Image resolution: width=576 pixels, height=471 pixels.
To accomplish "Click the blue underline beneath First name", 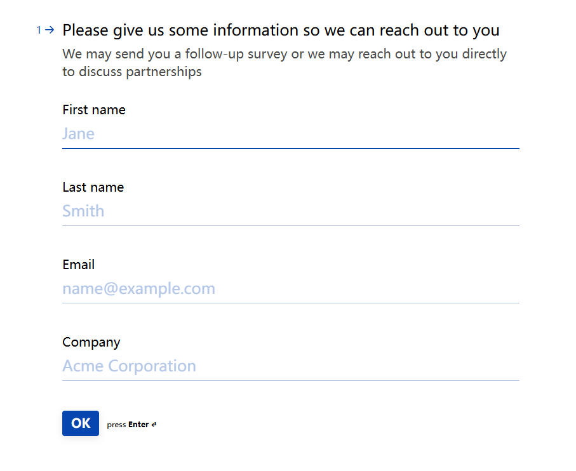I will (x=290, y=148).
